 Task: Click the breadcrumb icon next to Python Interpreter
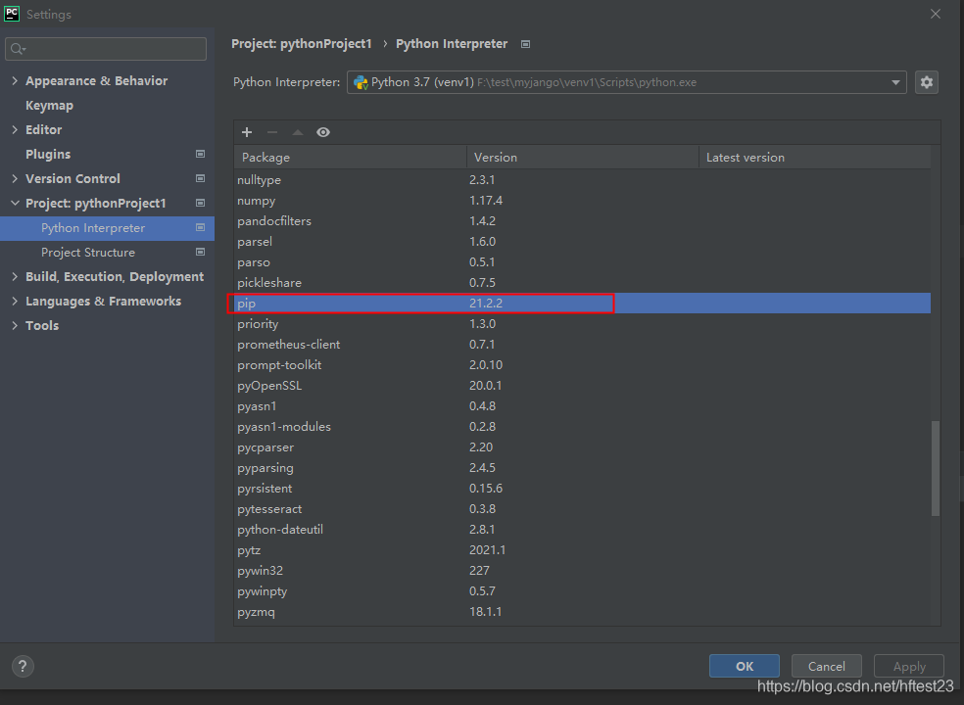[x=525, y=43]
